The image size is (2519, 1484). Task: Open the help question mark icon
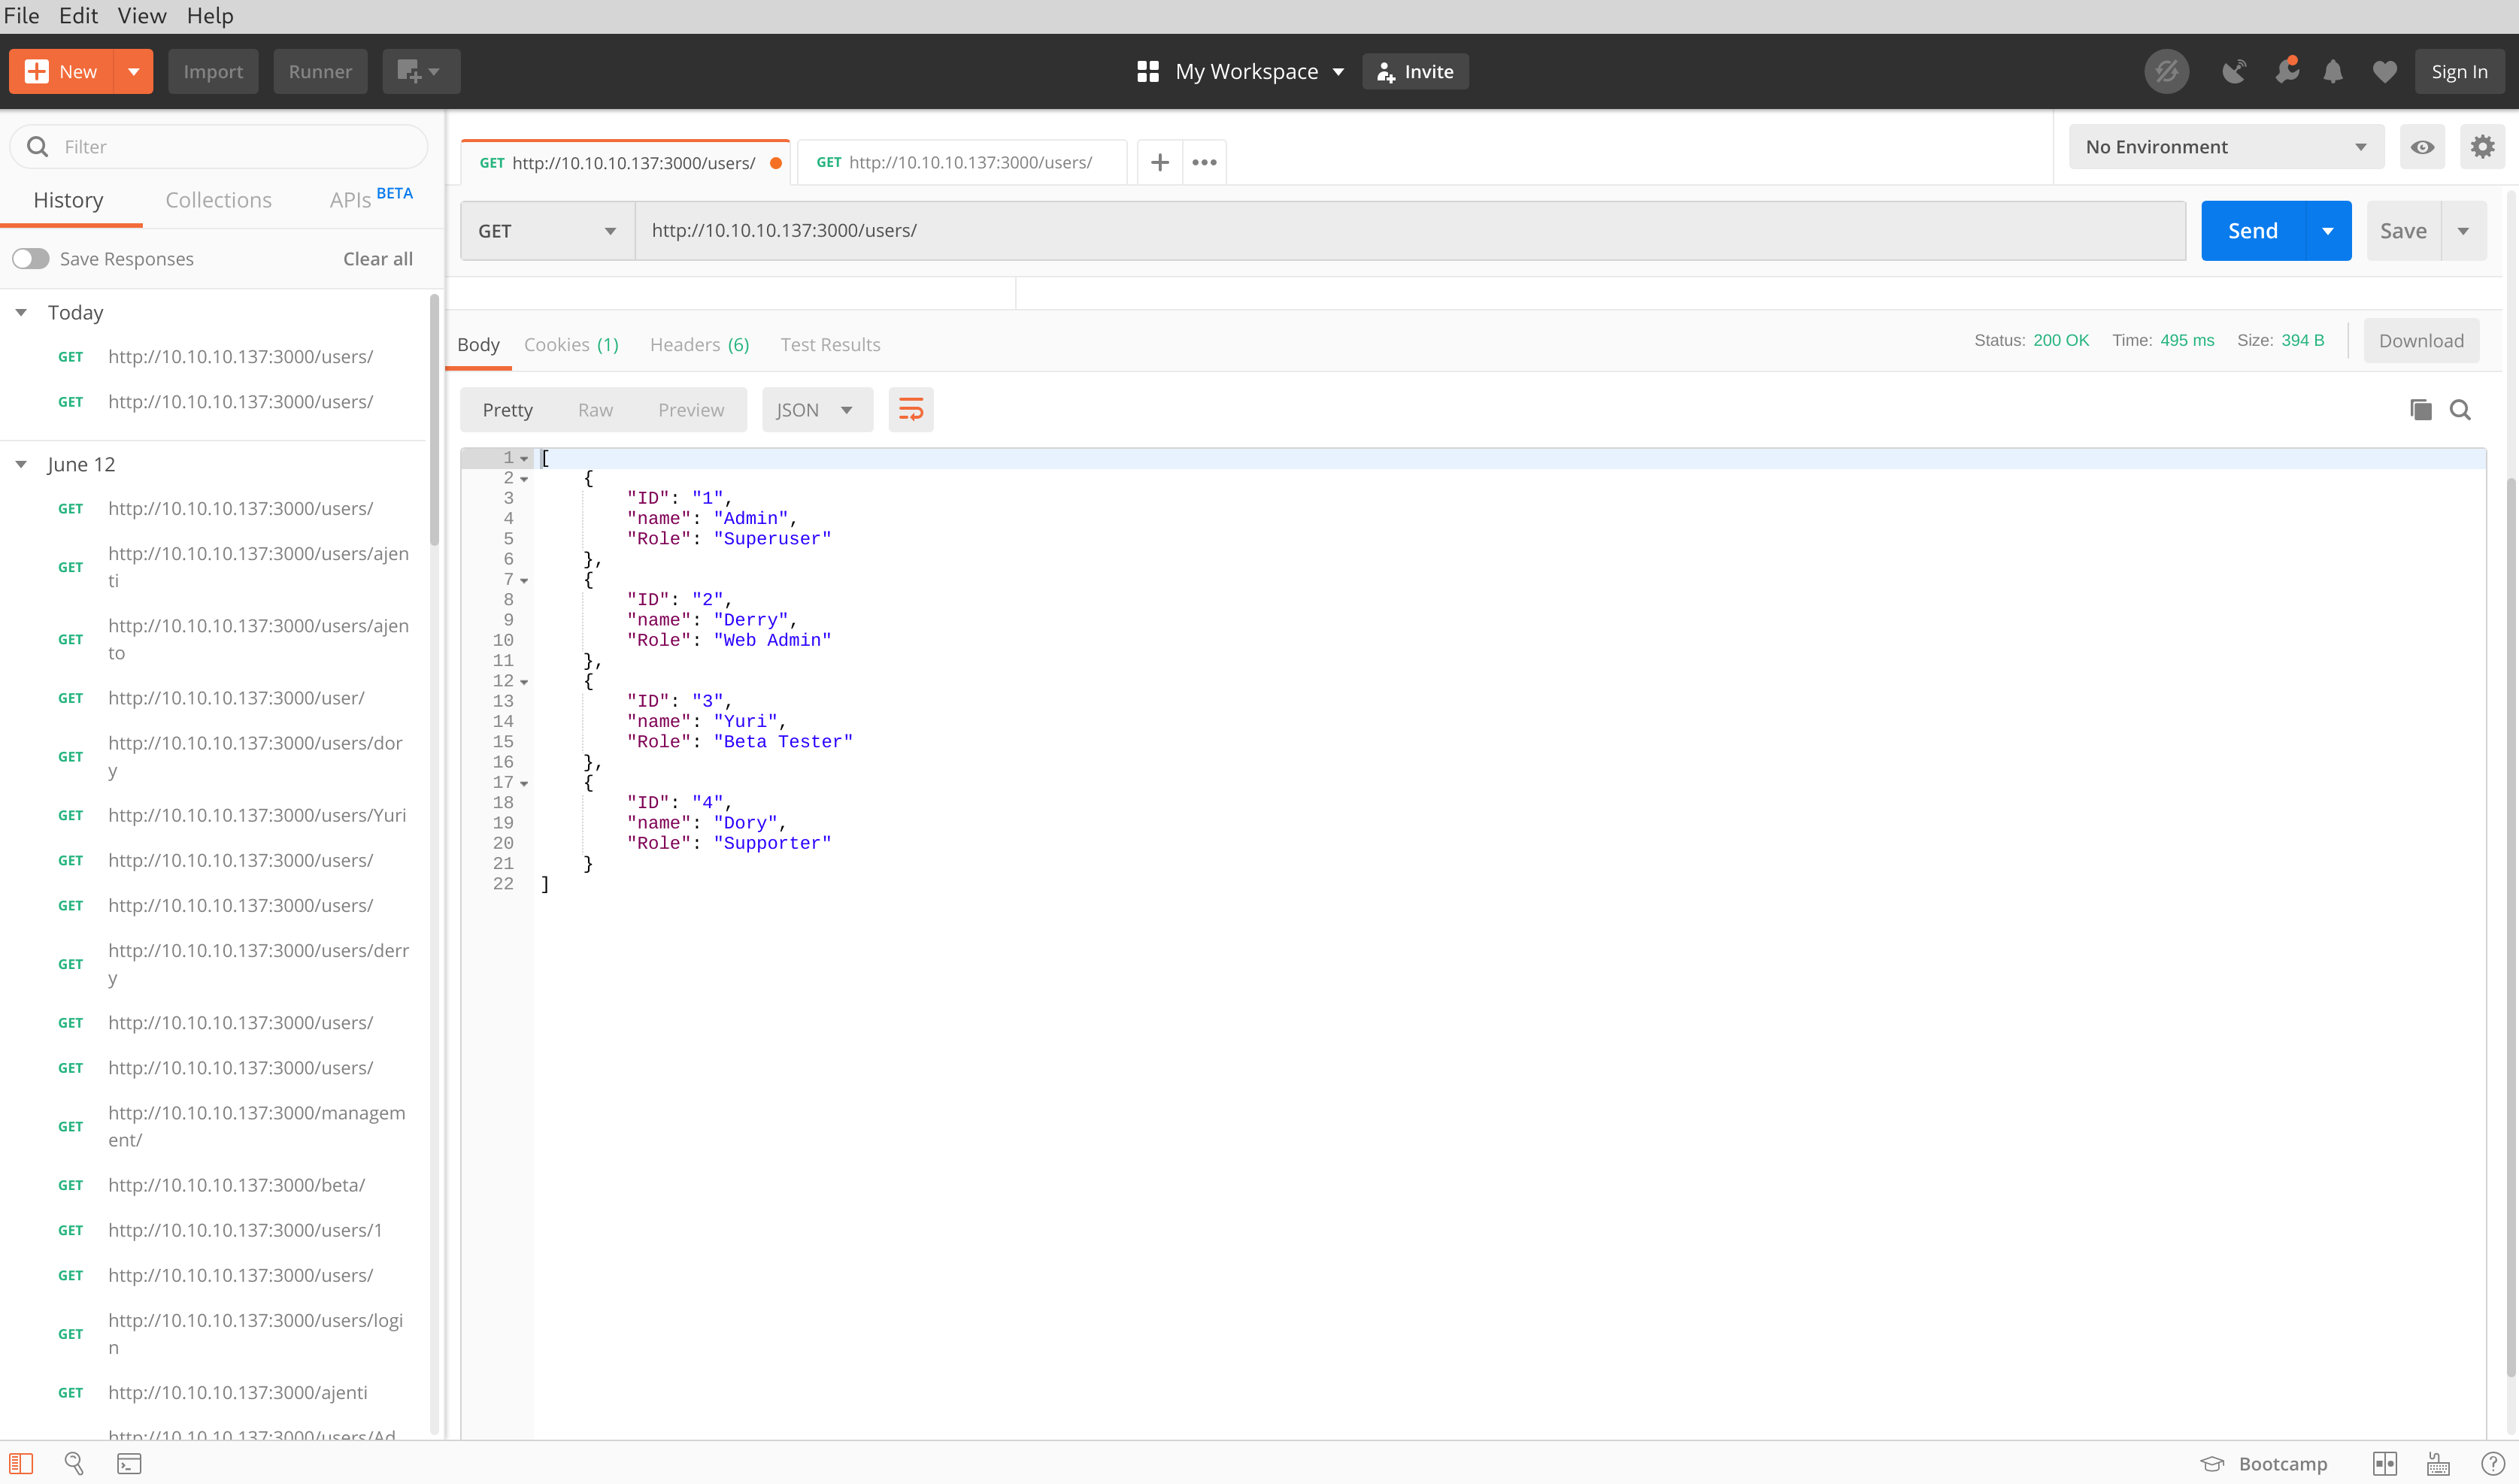[x=2492, y=1463]
